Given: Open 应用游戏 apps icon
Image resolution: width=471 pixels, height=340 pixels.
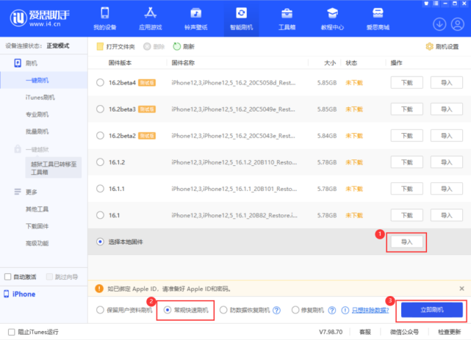Looking at the screenshot, I should [x=150, y=13].
